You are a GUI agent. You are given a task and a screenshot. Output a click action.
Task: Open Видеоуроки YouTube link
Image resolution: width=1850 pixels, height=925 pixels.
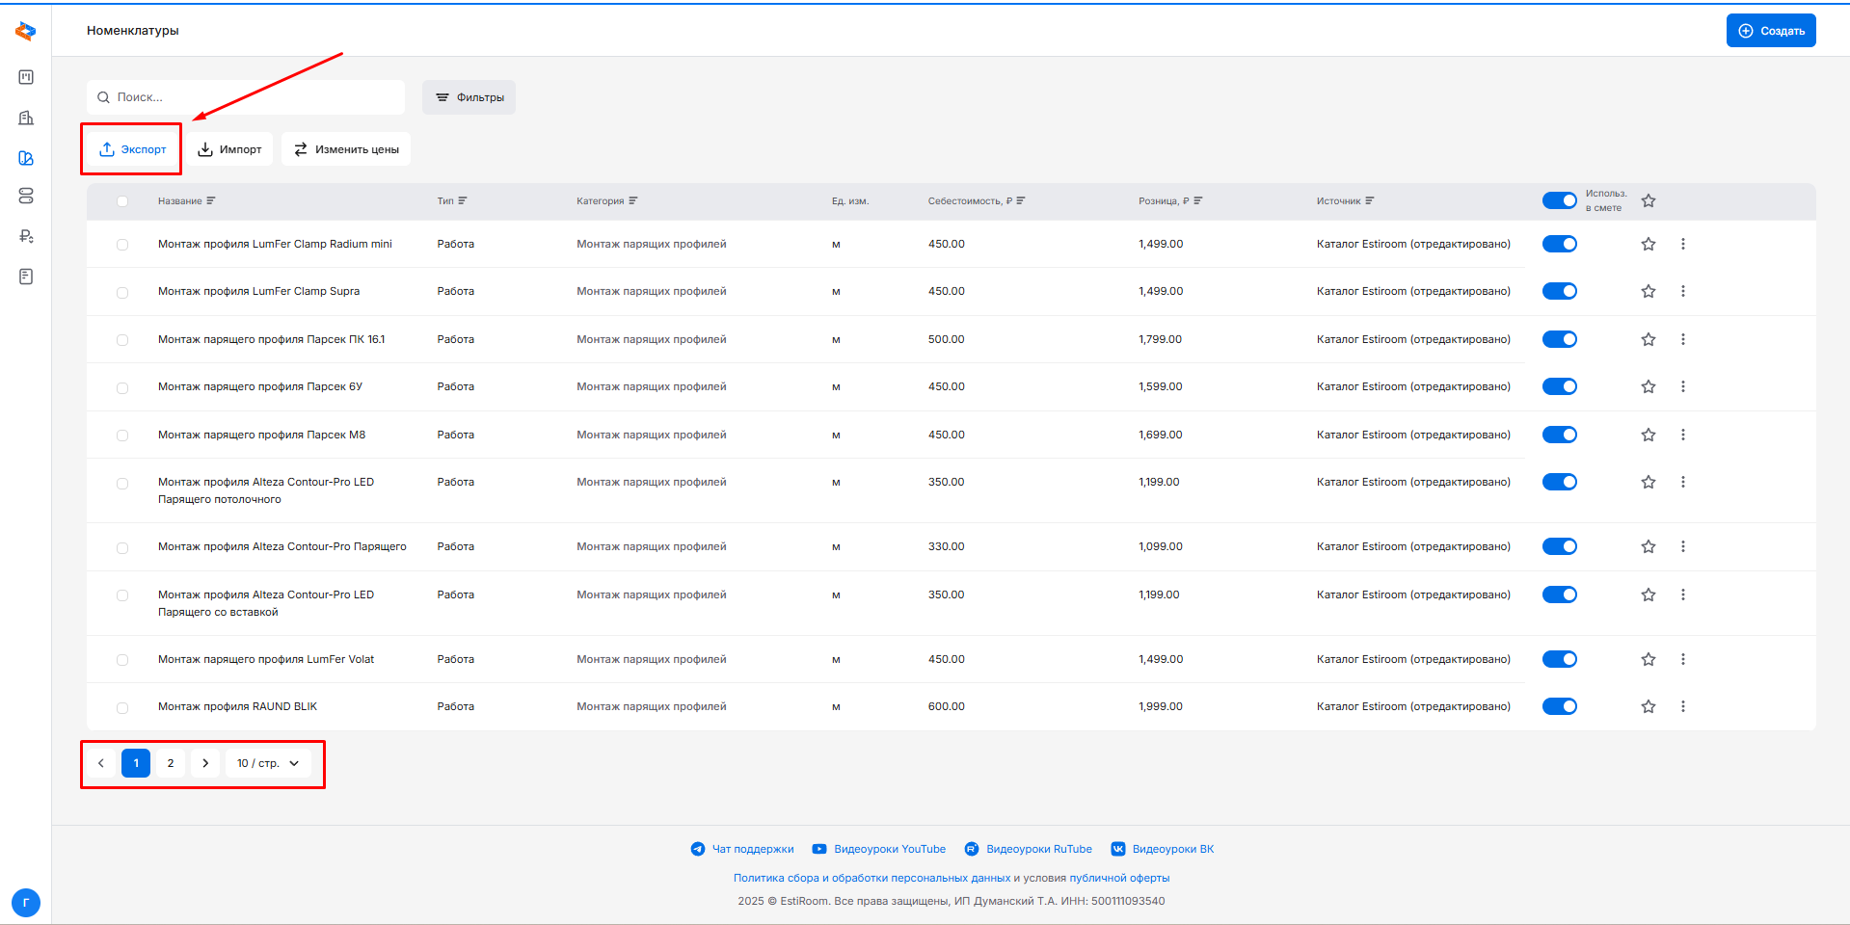coord(888,849)
